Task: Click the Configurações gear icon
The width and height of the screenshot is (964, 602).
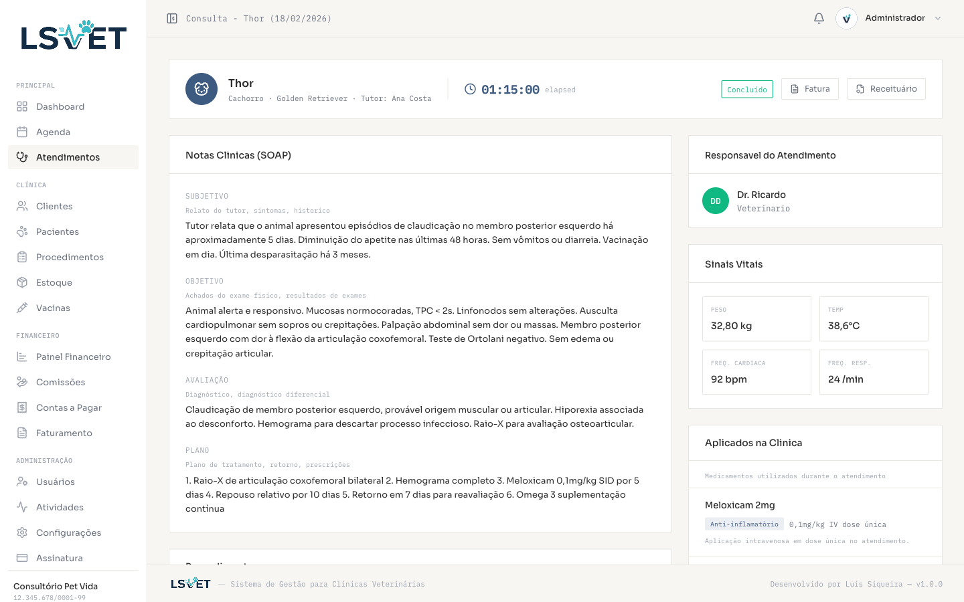Action: tap(22, 532)
